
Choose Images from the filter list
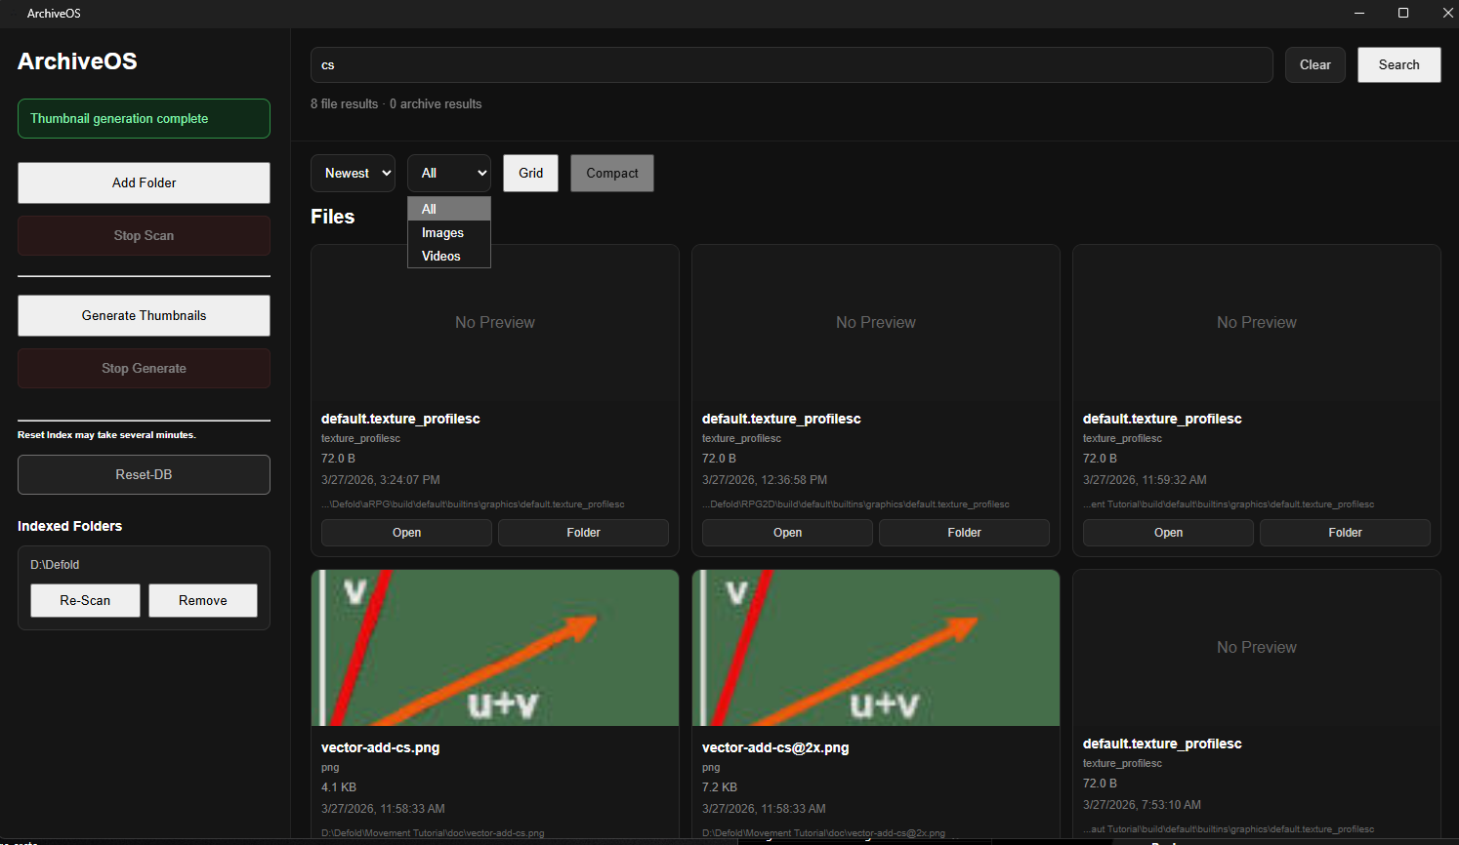click(449, 232)
